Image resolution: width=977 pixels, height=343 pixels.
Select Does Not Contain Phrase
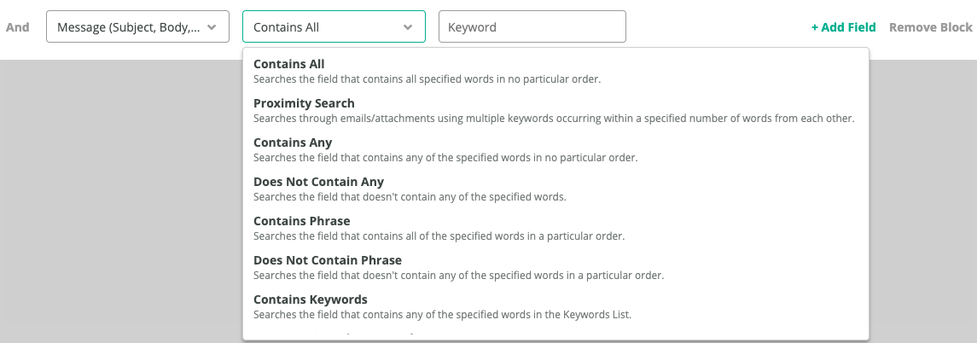(327, 260)
